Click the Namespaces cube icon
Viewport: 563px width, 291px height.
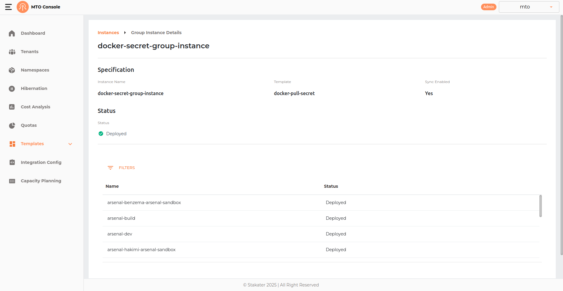point(12,70)
